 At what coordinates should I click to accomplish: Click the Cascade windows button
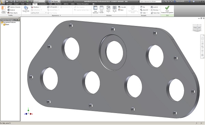click(x=122, y=7)
